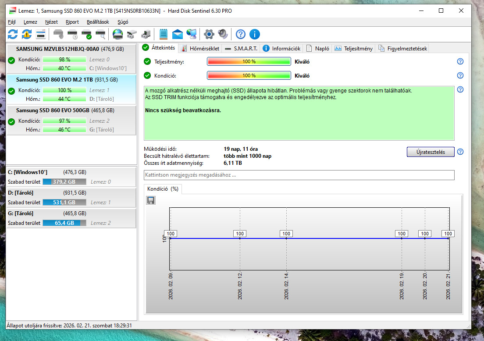Image resolution: width=484 pixels, height=341 pixels.
Task: Select the Kondíció (%) chart tab
Action: [x=163, y=189]
